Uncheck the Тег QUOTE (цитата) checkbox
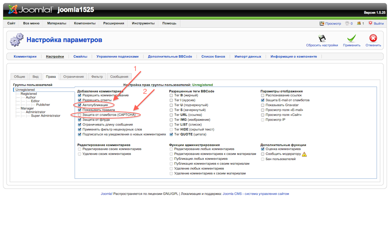 [x=171, y=135]
